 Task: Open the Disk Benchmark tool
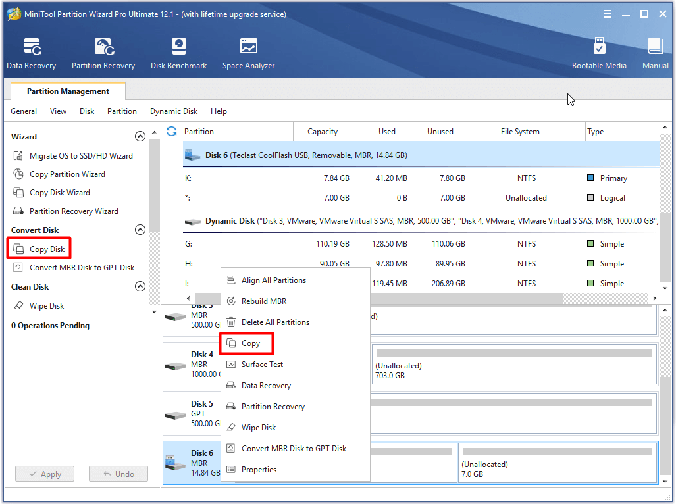coord(178,53)
